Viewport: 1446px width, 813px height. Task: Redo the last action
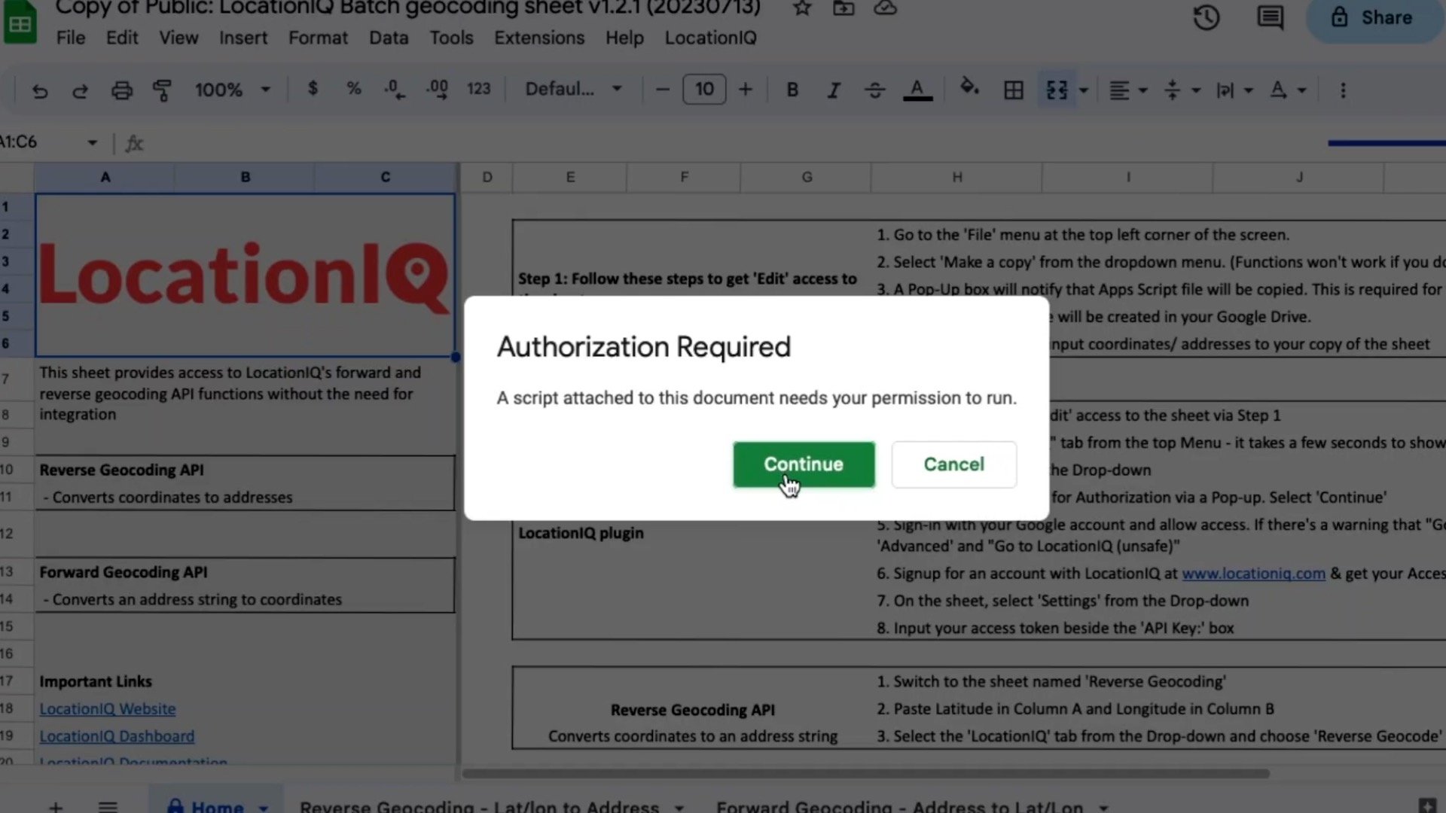pos(80,90)
